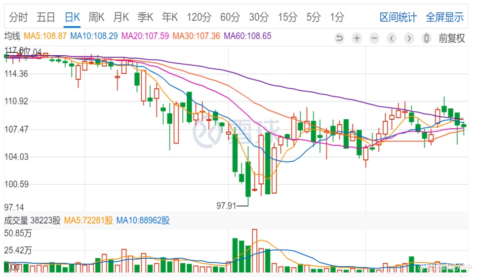Switch to the 分时 tab
The height and width of the screenshot is (277, 477).
click(x=19, y=17)
